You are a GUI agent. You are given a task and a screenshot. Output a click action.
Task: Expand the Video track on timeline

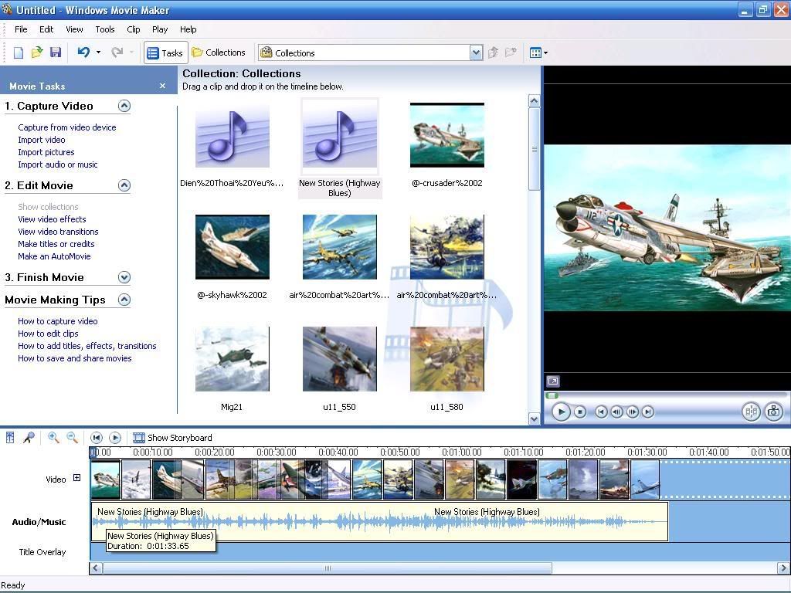76,477
